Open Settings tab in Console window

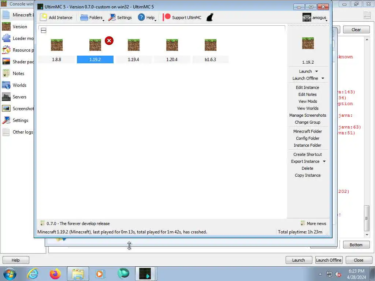17,120
